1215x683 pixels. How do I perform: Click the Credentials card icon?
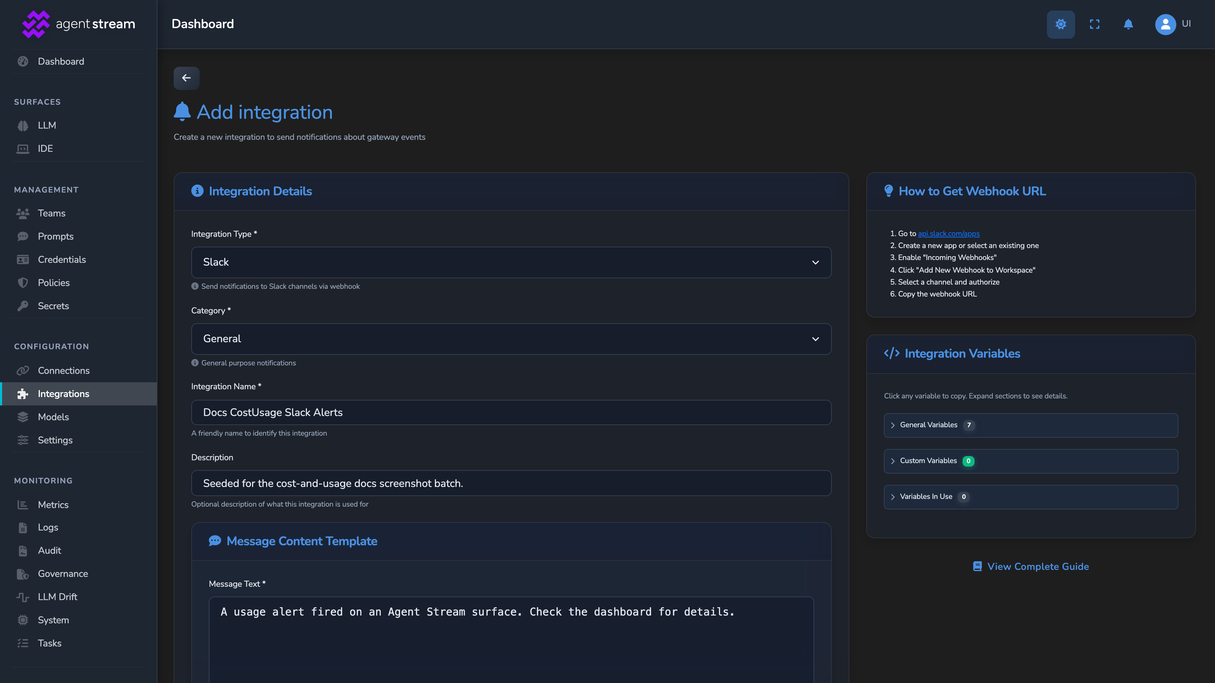click(x=22, y=259)
